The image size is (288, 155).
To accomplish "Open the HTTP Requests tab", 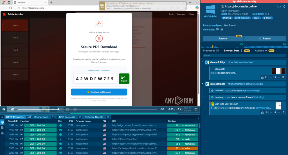I will click(x=18, y=117).
